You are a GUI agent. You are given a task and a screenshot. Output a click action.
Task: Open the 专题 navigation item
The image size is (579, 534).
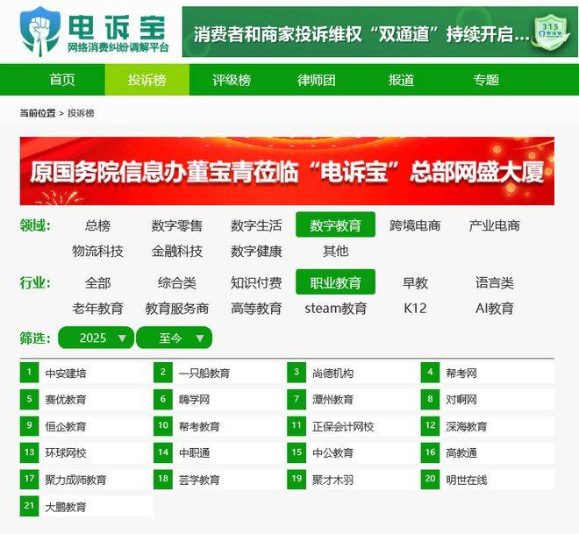[x=486, y=80]
